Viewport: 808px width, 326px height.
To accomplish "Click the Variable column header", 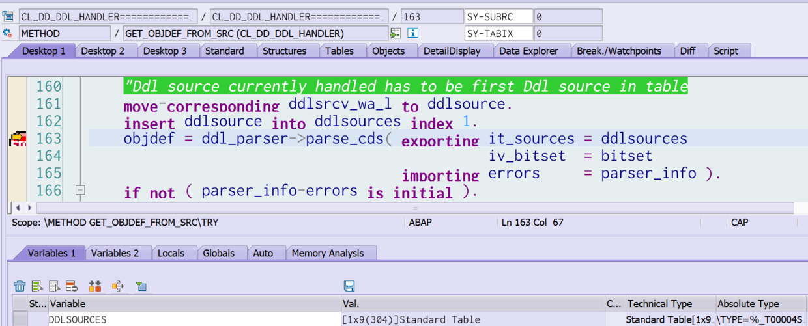I will coord(195,303).
